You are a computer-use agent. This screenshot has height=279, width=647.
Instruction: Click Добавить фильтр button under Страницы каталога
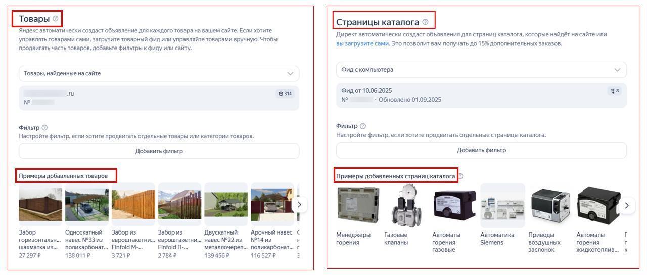point(481,150)
